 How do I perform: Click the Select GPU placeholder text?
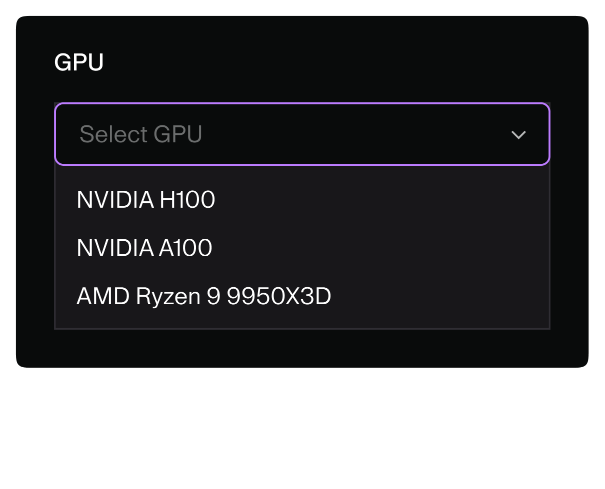point(140,134)
